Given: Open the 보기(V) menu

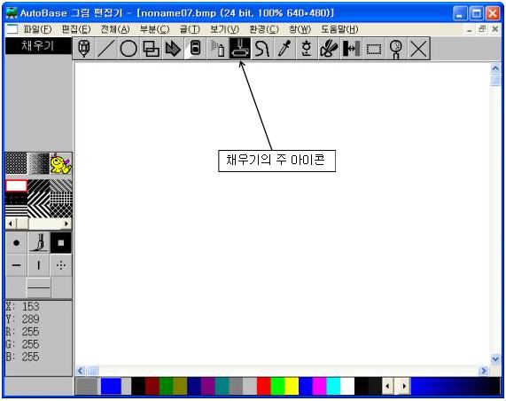Looking at the screenshot, I should pos(224,29).
